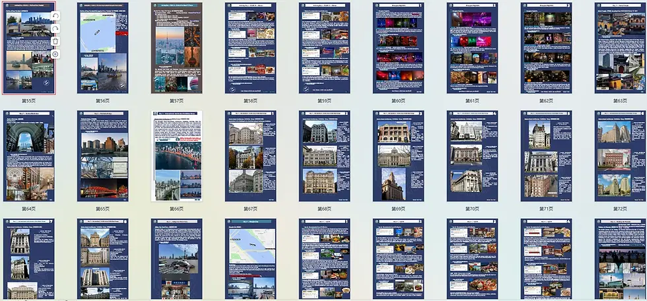Choose the page 59 thumbnail
This screenshot has height=301, width=647.
(324, 48)
